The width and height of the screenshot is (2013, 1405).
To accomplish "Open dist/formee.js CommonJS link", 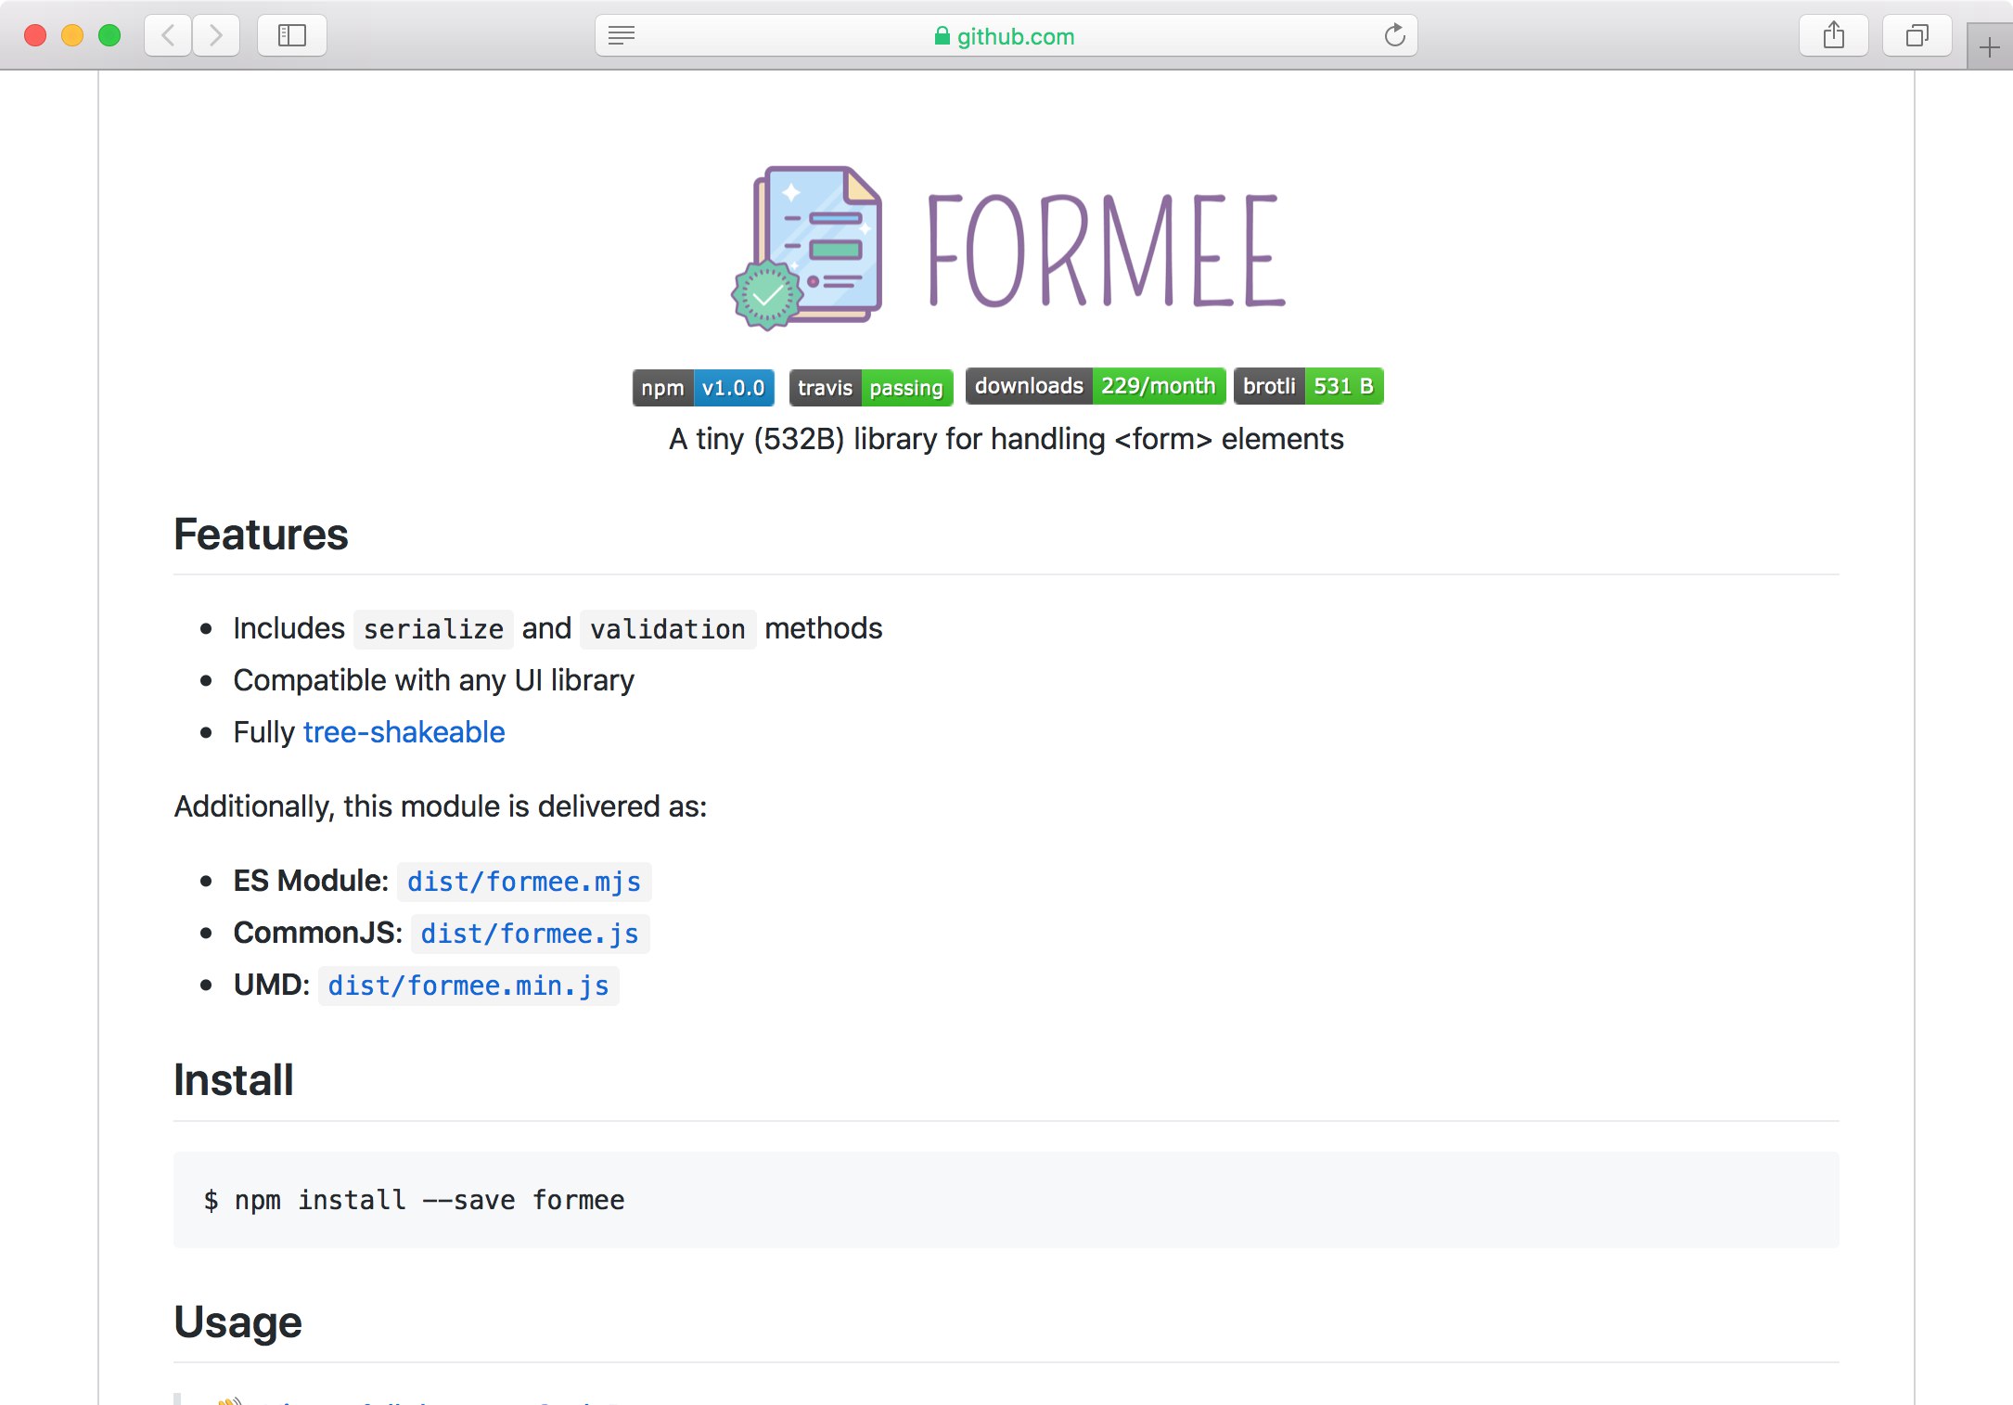I will (530, 934).
